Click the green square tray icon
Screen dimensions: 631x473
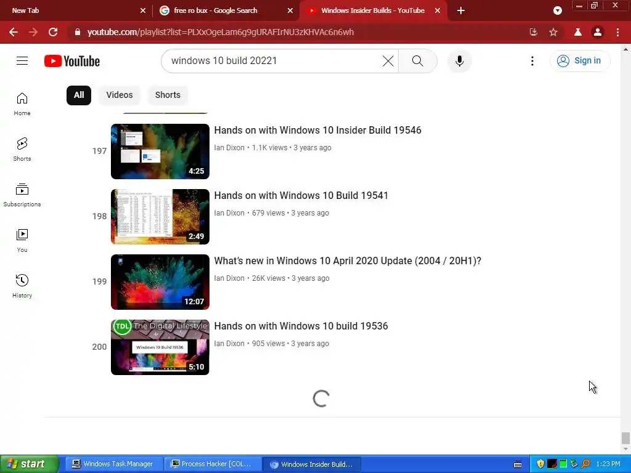(563, 464)
